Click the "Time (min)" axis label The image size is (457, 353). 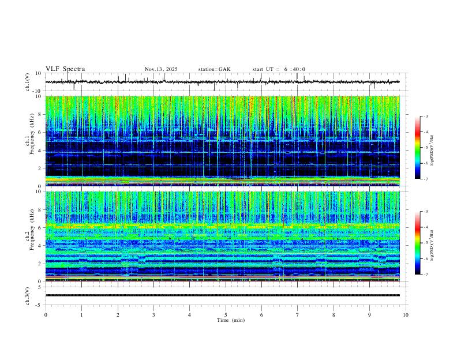click(x=231, y=320)
